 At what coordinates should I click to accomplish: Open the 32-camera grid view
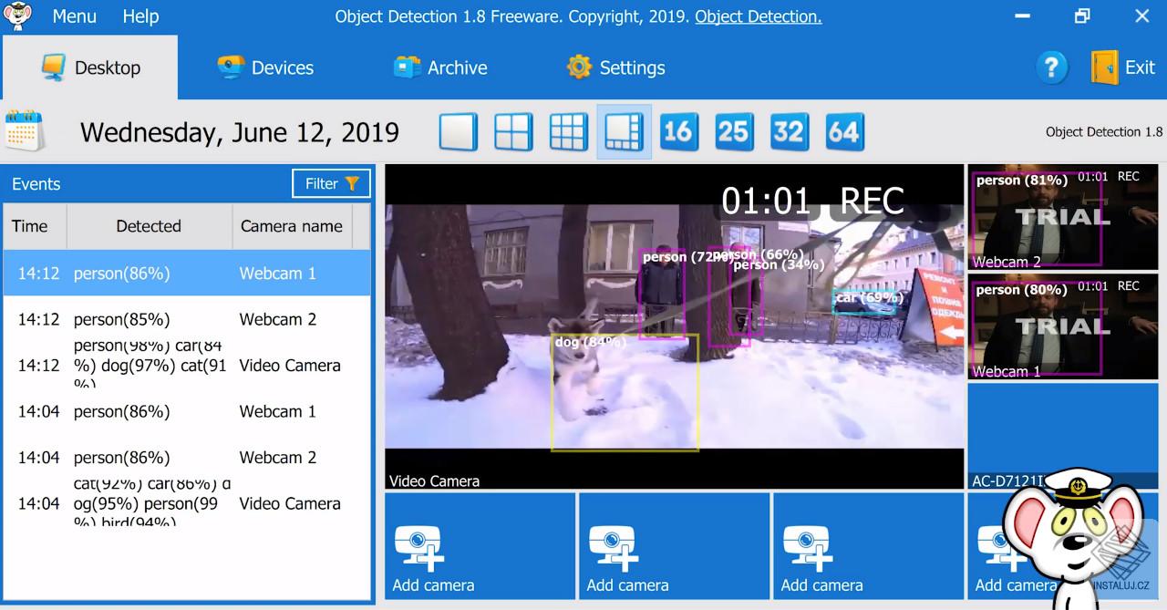pyautogui.click(x=790, y=131)
